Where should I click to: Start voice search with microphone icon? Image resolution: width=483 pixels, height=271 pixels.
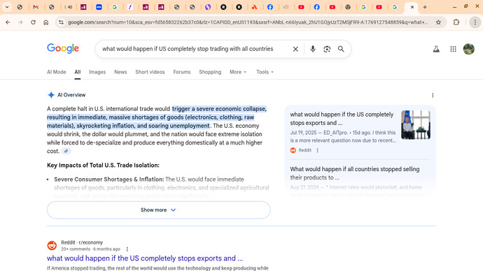tap(313, 49)
